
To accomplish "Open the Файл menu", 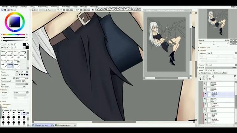I will (x=5, y=7).
